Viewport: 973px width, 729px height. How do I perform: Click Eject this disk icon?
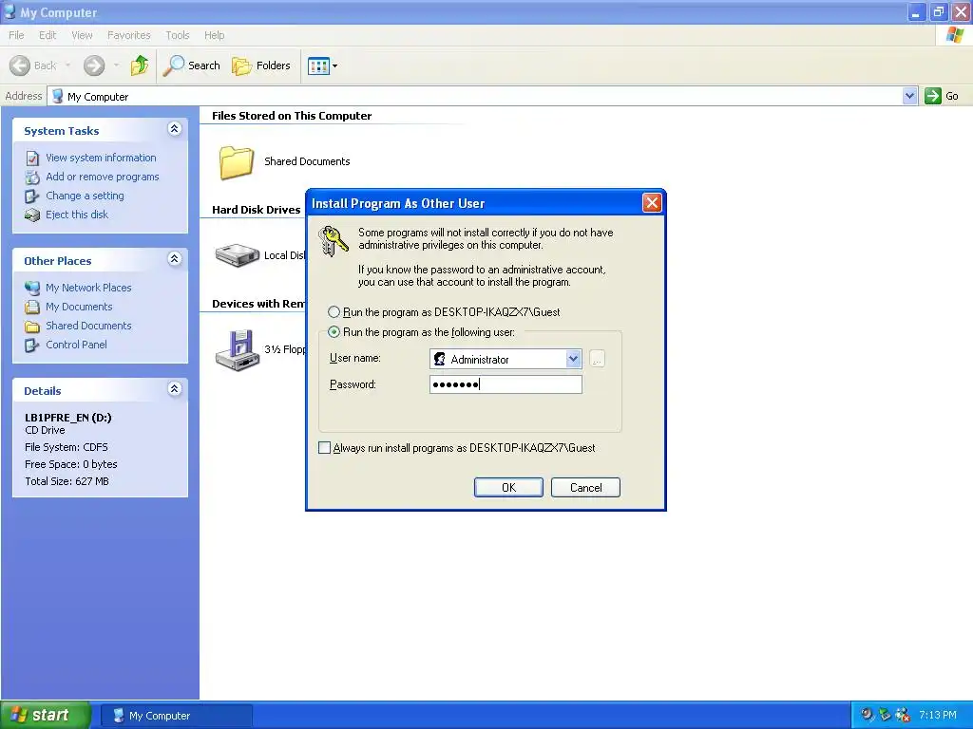32,215
